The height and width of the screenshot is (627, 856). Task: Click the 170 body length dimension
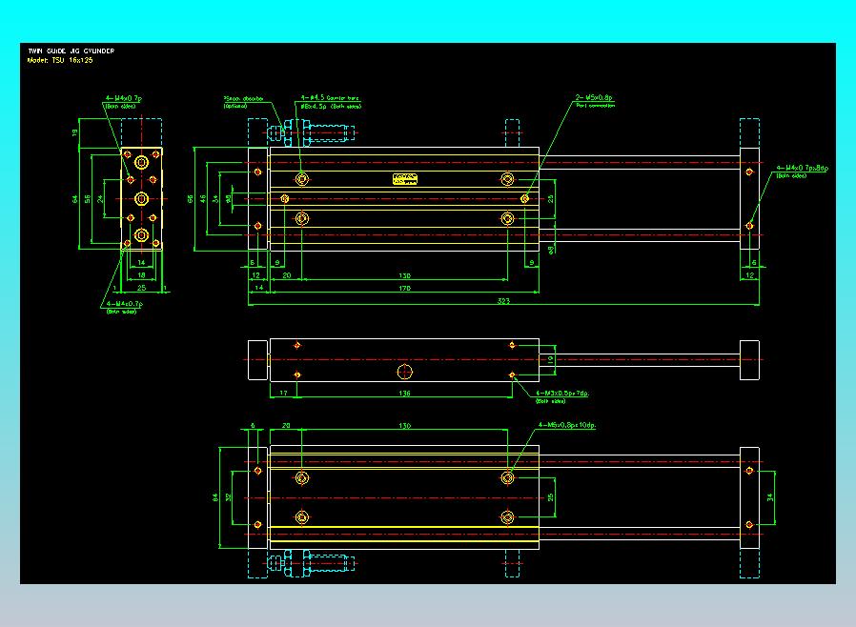pos(404,288)
